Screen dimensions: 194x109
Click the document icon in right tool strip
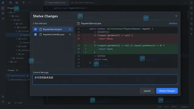click(191, 8)
